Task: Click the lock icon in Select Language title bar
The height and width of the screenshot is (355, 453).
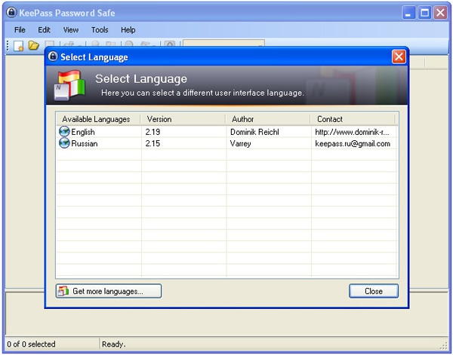Action: click(53, 57)
